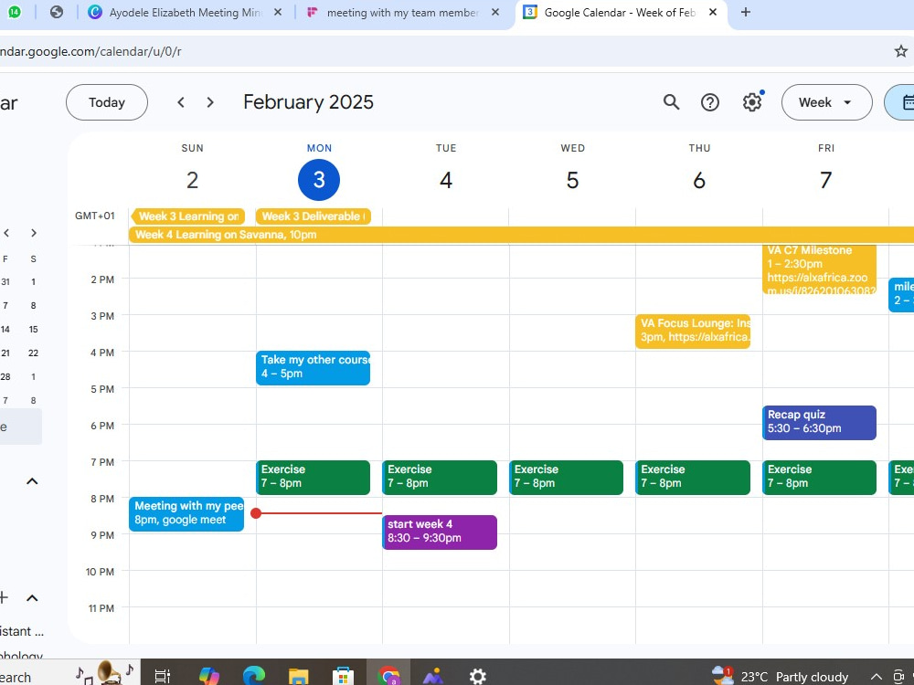
Task: Select the Google Calendar tab
Action: (x=620, y=12)
